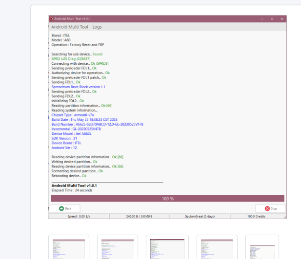Maximize the Android Multi Tool window
Screen dimensions: 301x259
coord(272,19)
